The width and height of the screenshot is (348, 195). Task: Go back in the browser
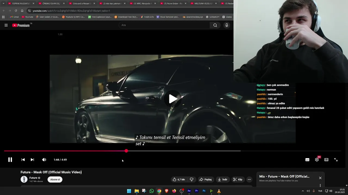click(4, 11)
